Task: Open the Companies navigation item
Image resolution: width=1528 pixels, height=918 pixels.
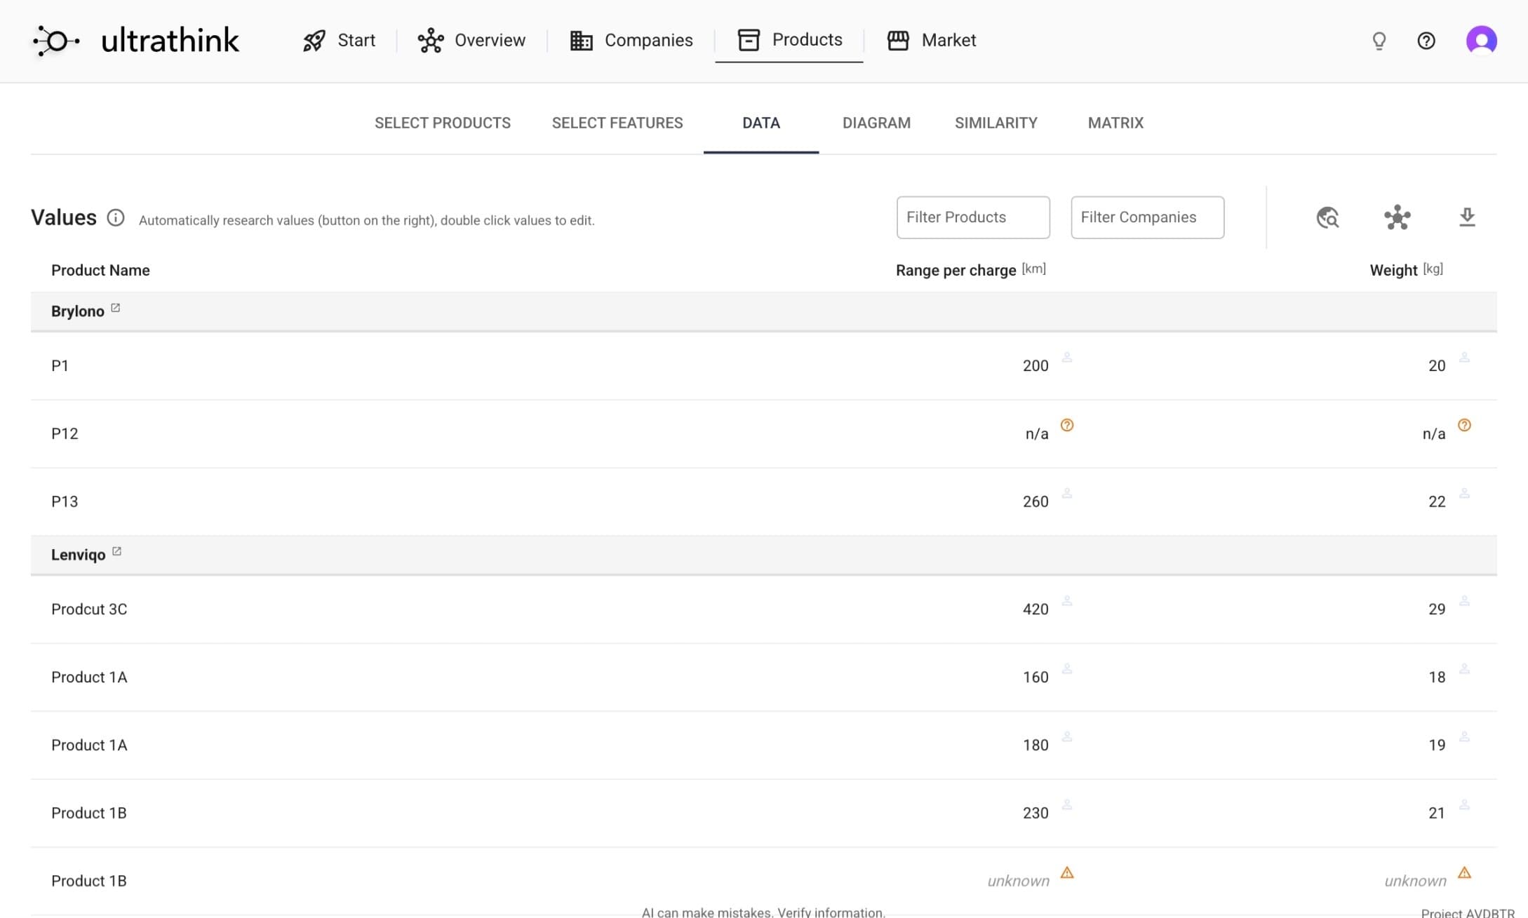Action: click(x=631, y=40)
